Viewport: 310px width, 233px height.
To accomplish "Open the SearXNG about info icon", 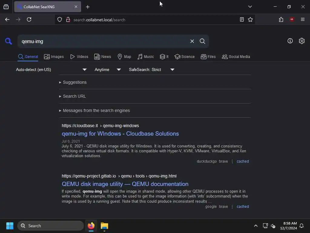I will coord(290,41).
